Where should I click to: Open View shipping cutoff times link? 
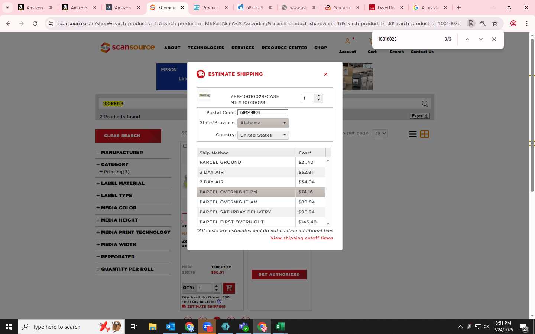coord(302,238)
